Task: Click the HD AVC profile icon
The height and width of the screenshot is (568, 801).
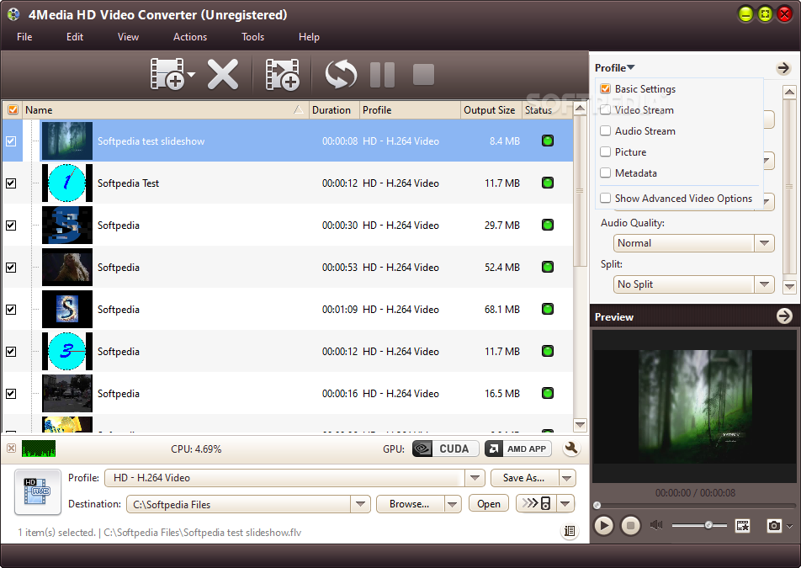Action: click(38, 492)
